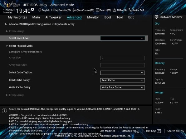The height and width of the screenshot is (139, 186).
Task: Click the memory capacity value 32768 MB
Action: click(160, 83)
